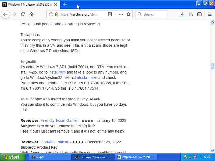The image size is (215, 161).
Task: Visit reviewer Opdwtt3 _officall profile
Action: click(x=55, y=142)
